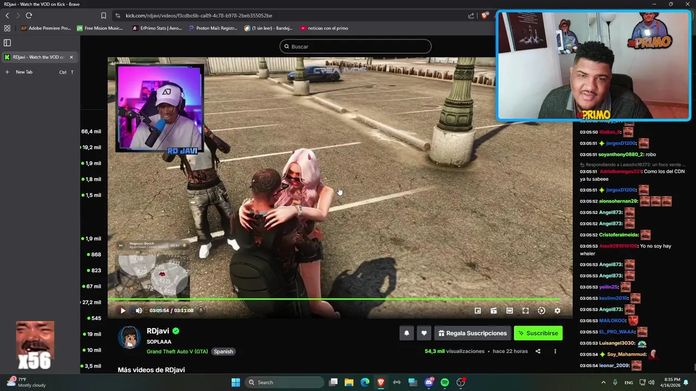
Task: Open the three-dot more options menu
Action: [x=555, y=351]
